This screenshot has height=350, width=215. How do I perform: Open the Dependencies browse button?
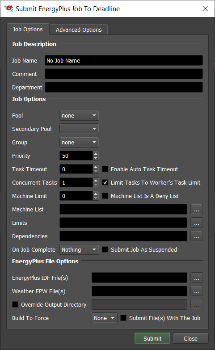tap(197, 236)
